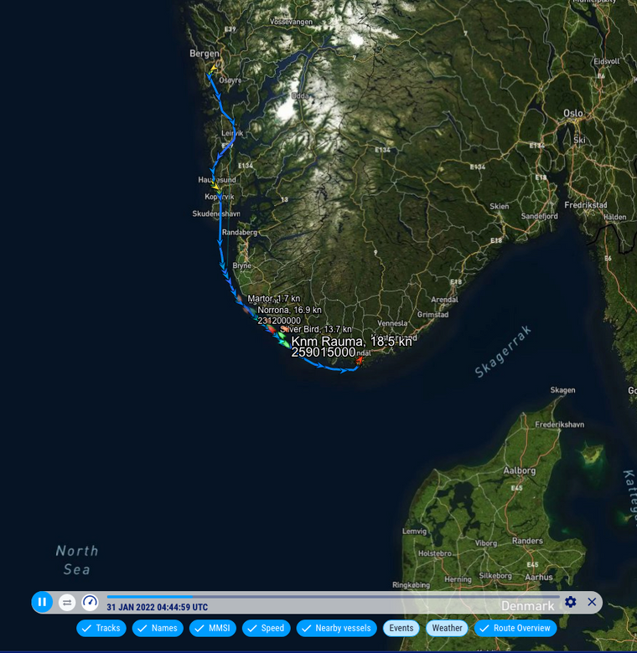Hide Nearby vessels
Screen dimensions: 637x653
click(336, 628)
